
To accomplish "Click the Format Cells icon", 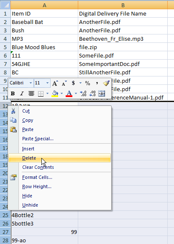I will [13, 177].
